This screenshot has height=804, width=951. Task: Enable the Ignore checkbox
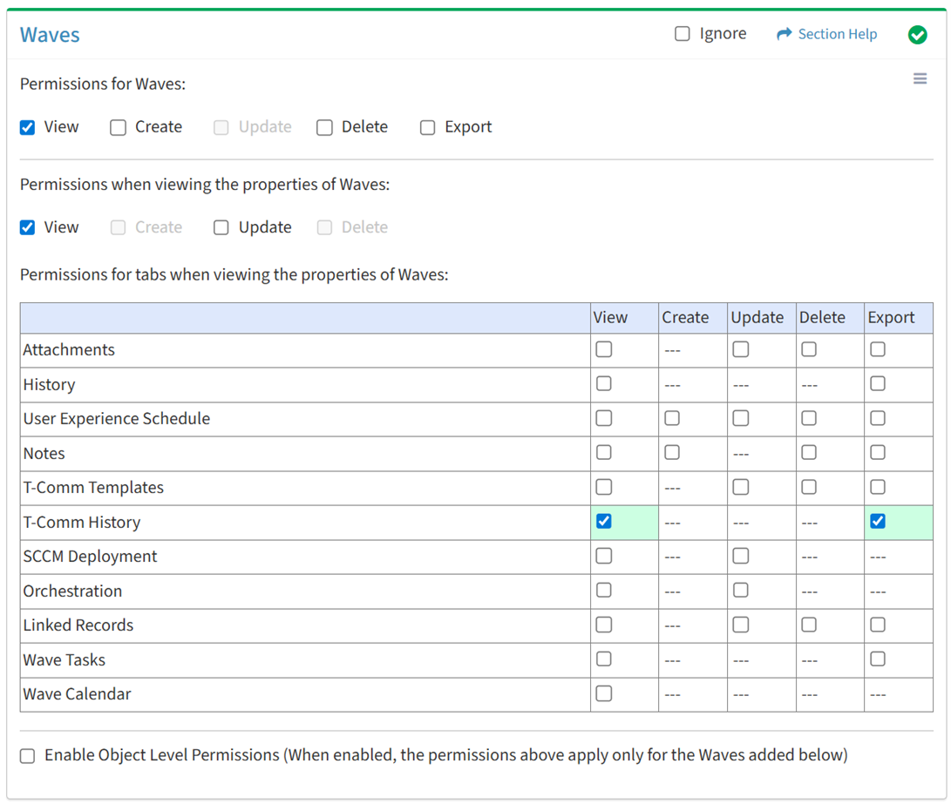[683, 34]
